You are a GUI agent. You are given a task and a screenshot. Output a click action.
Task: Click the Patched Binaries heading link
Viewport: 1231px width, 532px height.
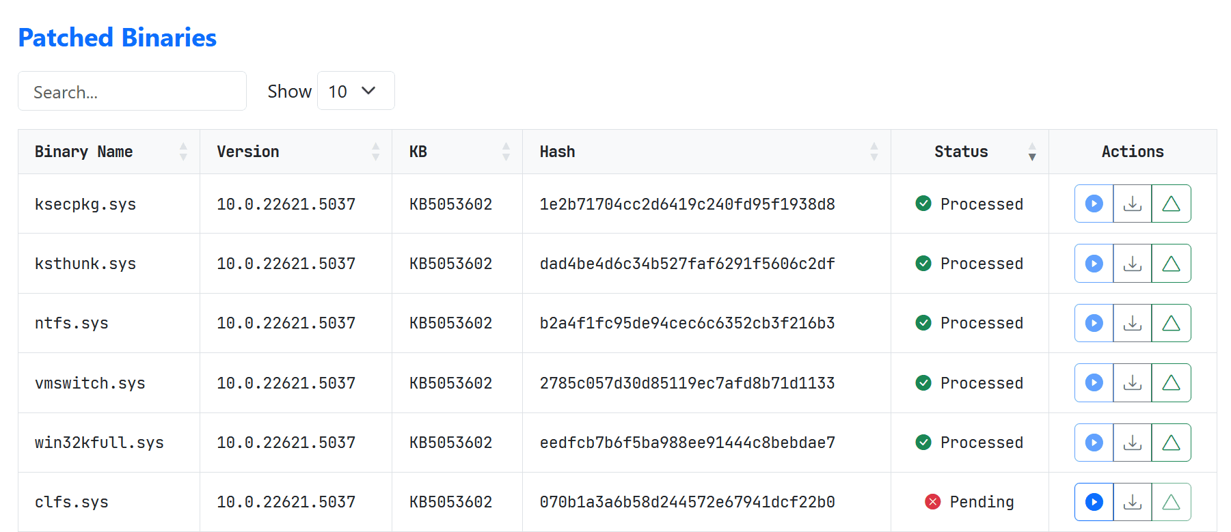[x=117, y=38]
